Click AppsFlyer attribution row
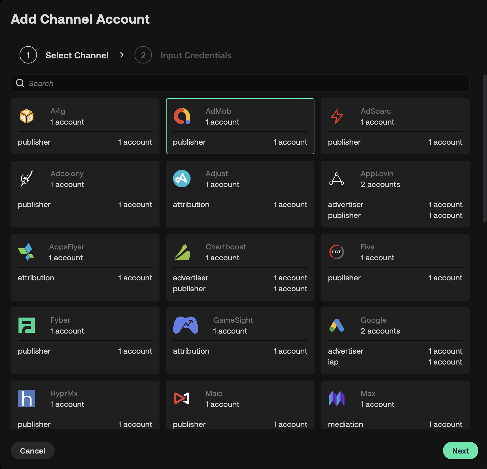Image resolution: width=487 pixels, height=469 pixels. pyautogui.click(x=85, y=278)
